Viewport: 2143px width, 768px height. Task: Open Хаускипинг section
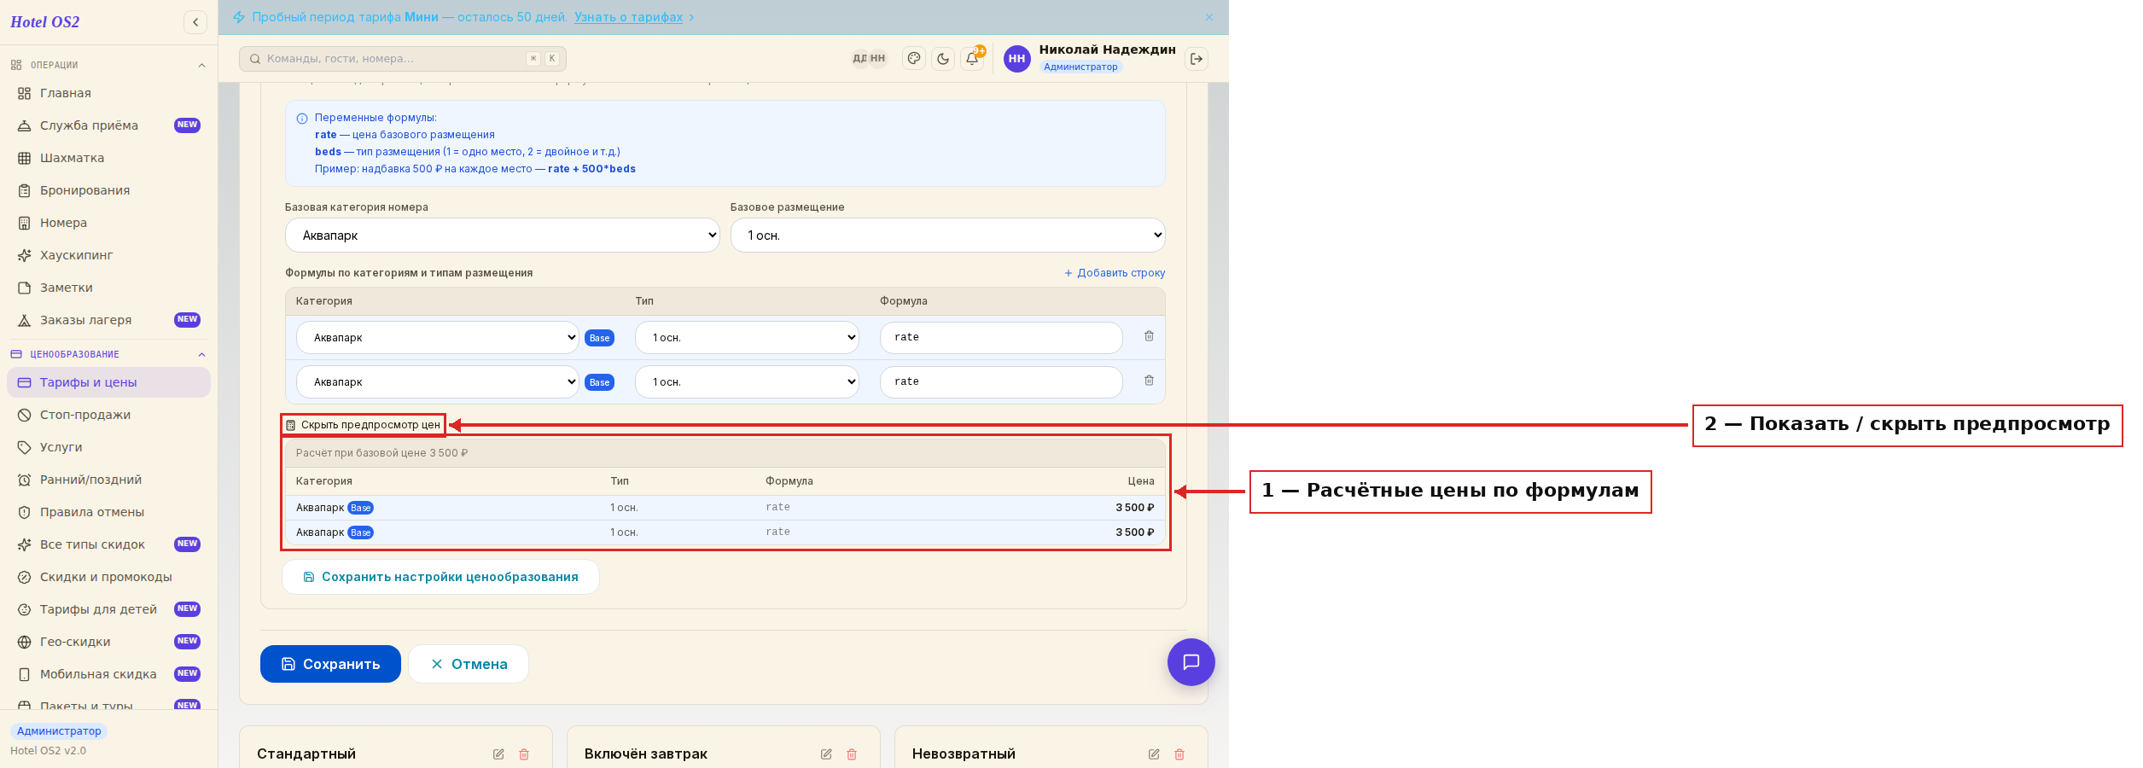coord(108,255)
